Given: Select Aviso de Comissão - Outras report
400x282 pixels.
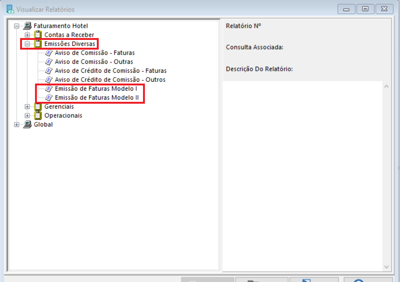Looking at the screenshot, I should (x=94, y=62).
